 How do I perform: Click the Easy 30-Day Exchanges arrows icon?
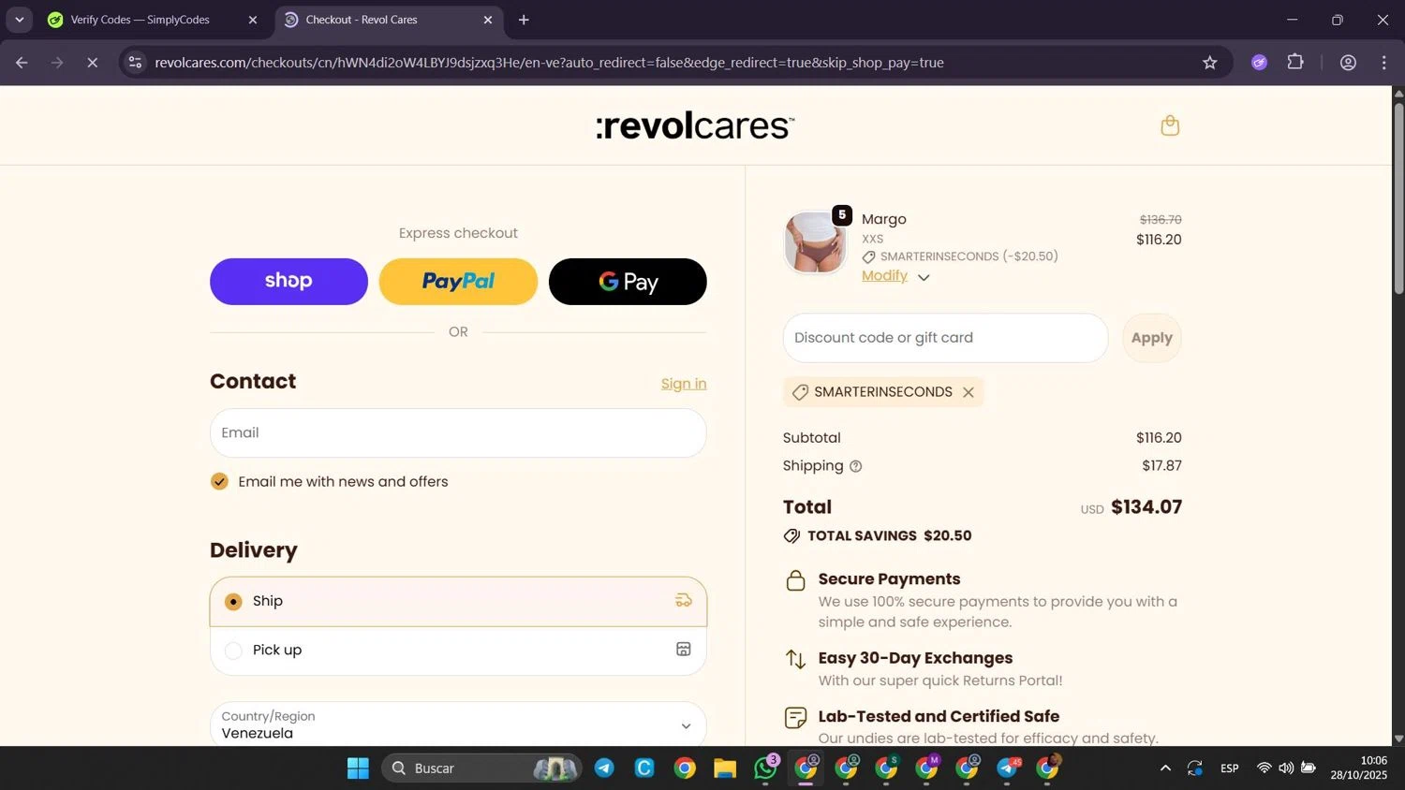[x=795, y=659]
